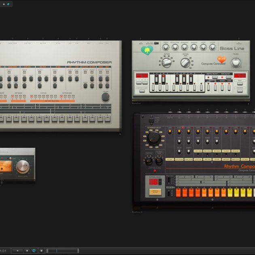Click the left red LED display on Bass Line

141,76
